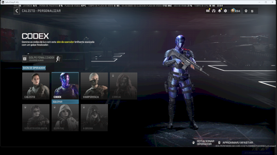This screenshot has width=277, height=155.
Task: Open settings gear icon
Action: pyautogui.click(x=225, y=11)
